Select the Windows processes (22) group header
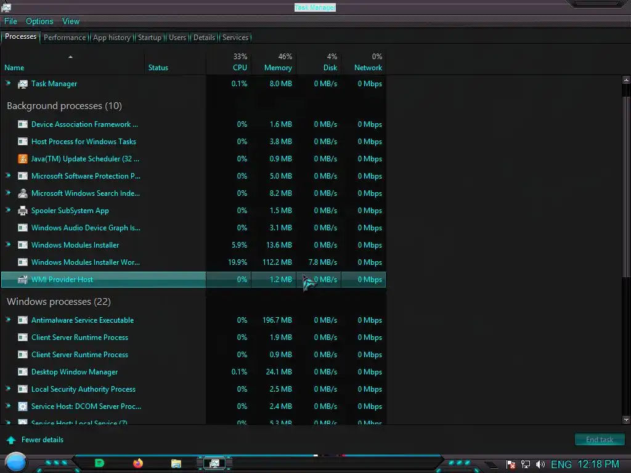631x473 pixels. [x=59, y=302]
